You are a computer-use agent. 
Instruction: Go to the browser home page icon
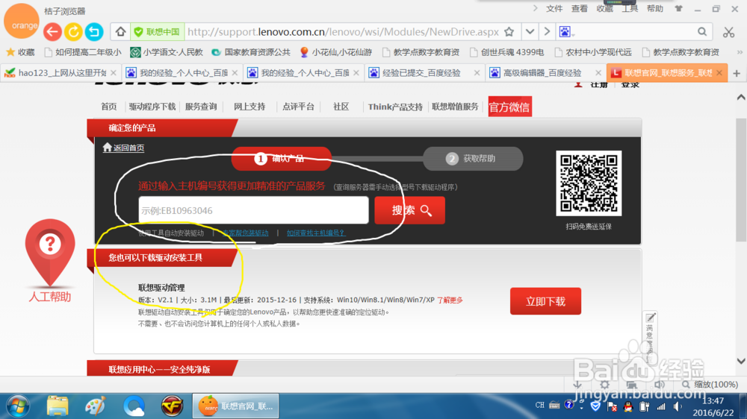point(120,32)
